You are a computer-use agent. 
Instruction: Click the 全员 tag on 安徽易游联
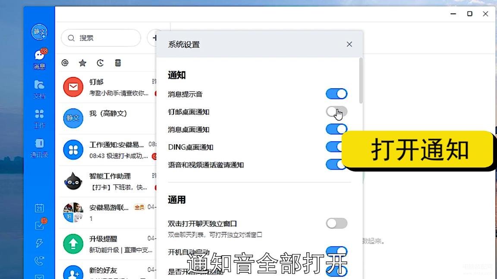tap(139, 208)
